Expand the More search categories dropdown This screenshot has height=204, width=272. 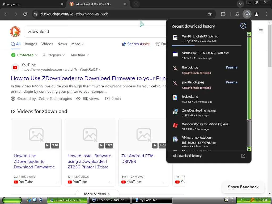pyautogui.click(x=78, y=44)
